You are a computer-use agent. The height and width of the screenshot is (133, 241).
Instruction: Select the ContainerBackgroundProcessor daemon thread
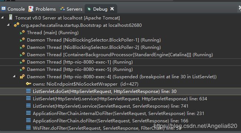click(x=120, y=55)
